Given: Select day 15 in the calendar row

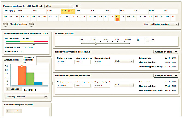Looking at the screenshot, I should coord(84,18).
